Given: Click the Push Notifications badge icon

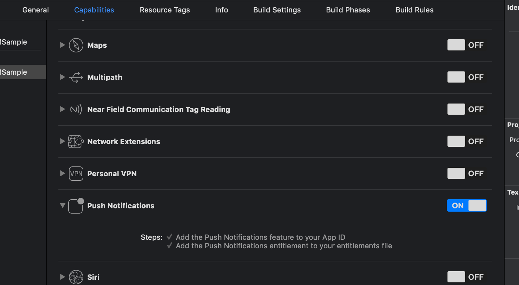Looking at the screenshot, I should [x=76, y=206].
